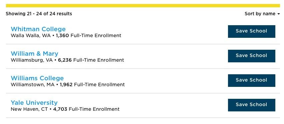Click the New Haven, CT location text
This screenshot has height=124, width=284.
coord(29,109)
